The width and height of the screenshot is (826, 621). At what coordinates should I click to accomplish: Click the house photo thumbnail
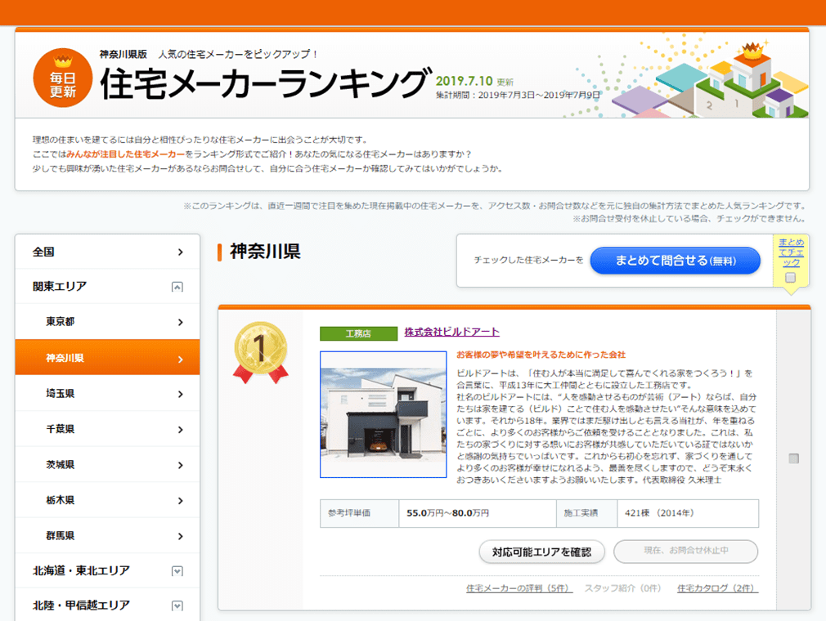[383, 415]
